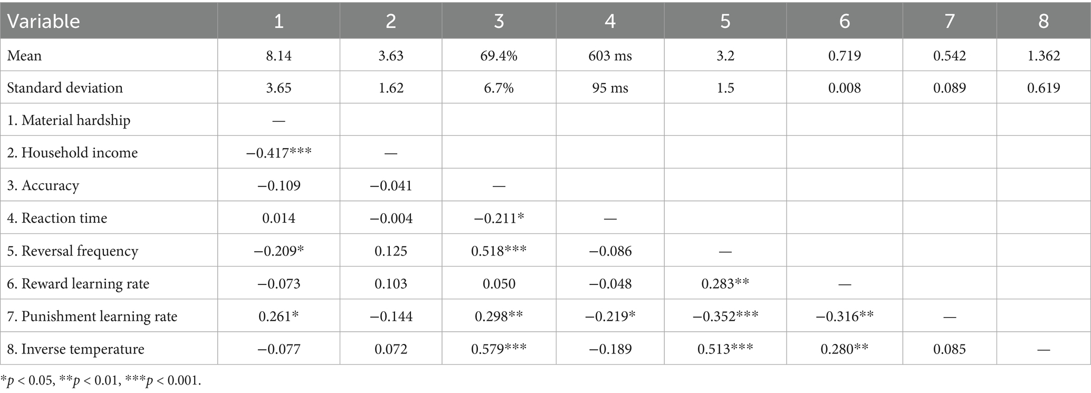
Task: Click column header 5
Action: click(725, 21)
